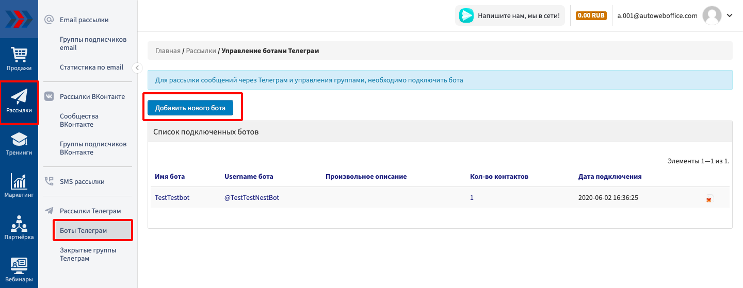This screenshot has width=743, height=288.
Task: Click the AutoWebOffice logo icon
Action: [19, 19]
